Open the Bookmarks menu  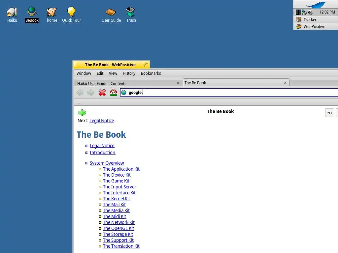pyautogui.click(x=151, y=73)
